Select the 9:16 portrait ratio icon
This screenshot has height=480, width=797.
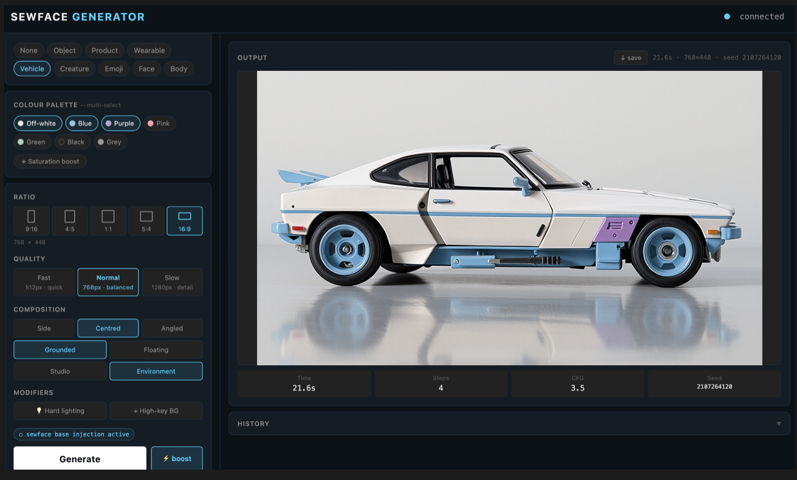tap(31, 221)
